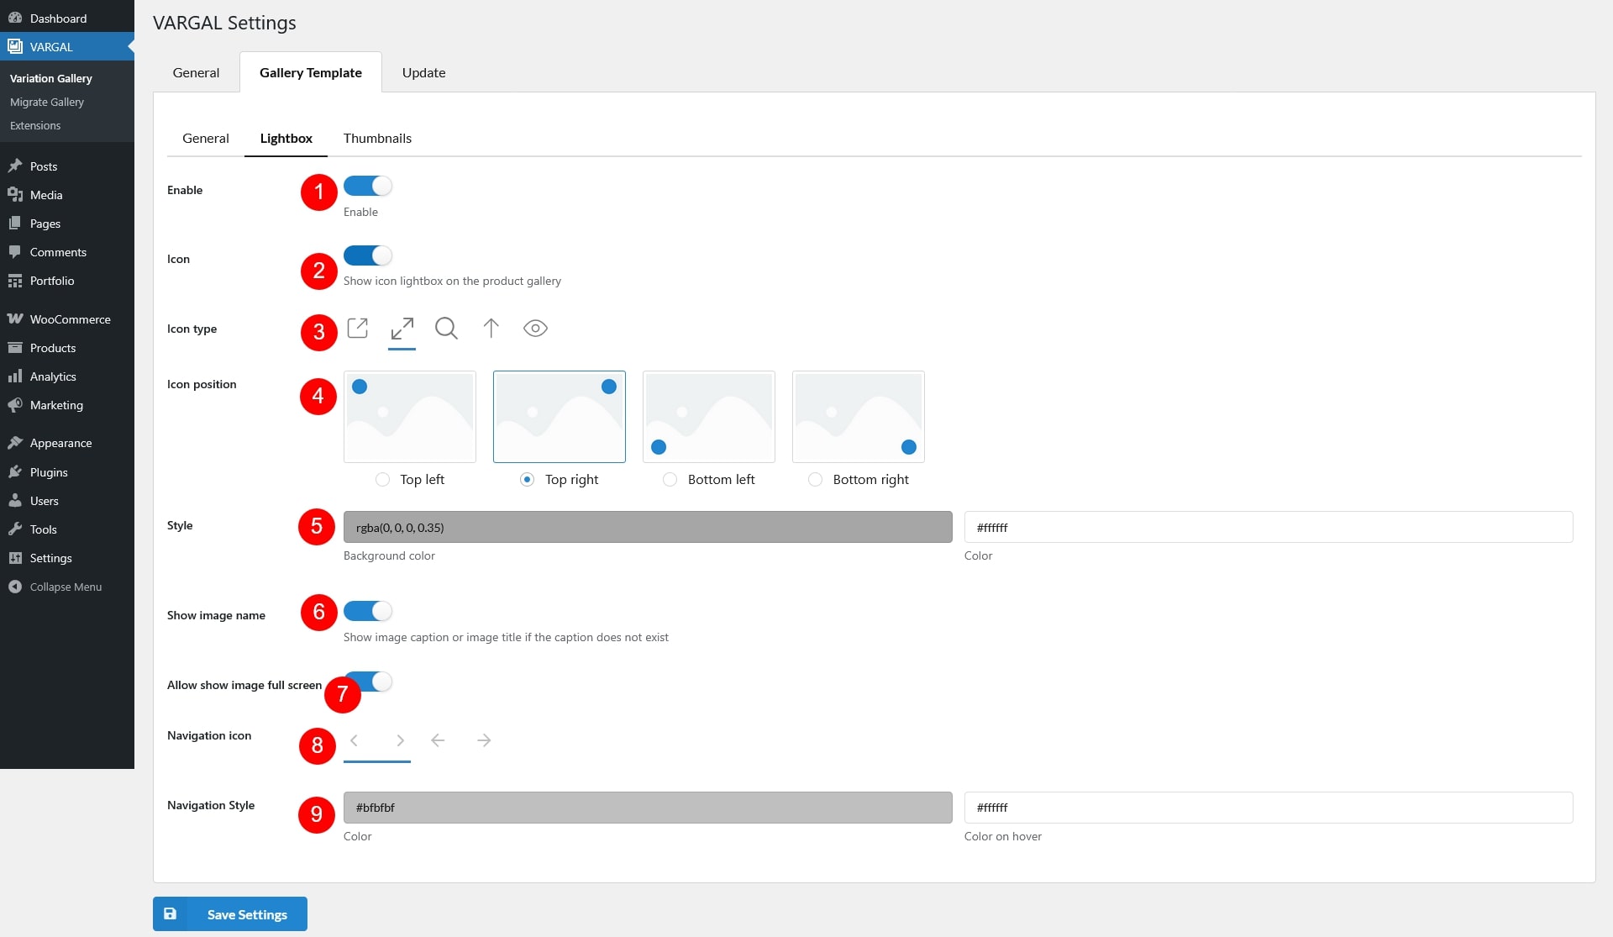Click the WooCommerce logo icon

point(15,318)
